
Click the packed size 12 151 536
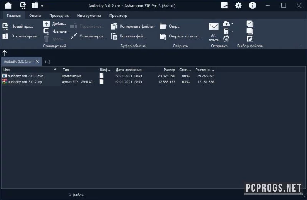click(206, 82)
